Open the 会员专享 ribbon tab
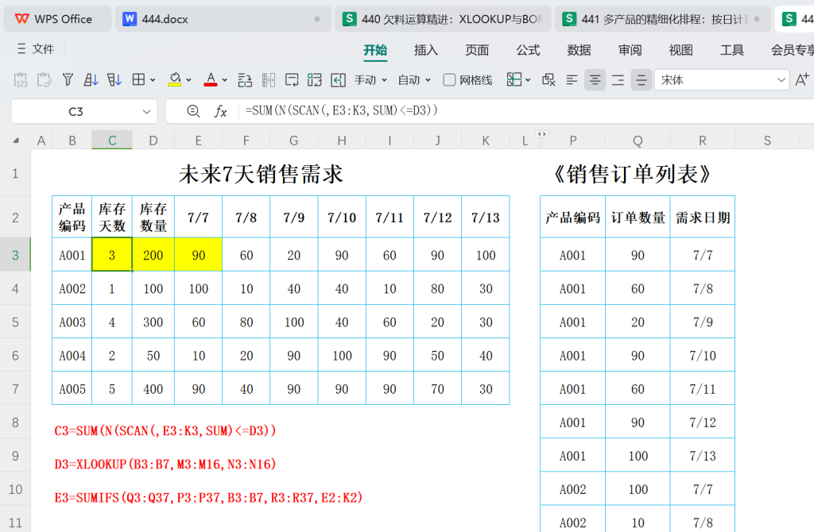 pos(792,50)
